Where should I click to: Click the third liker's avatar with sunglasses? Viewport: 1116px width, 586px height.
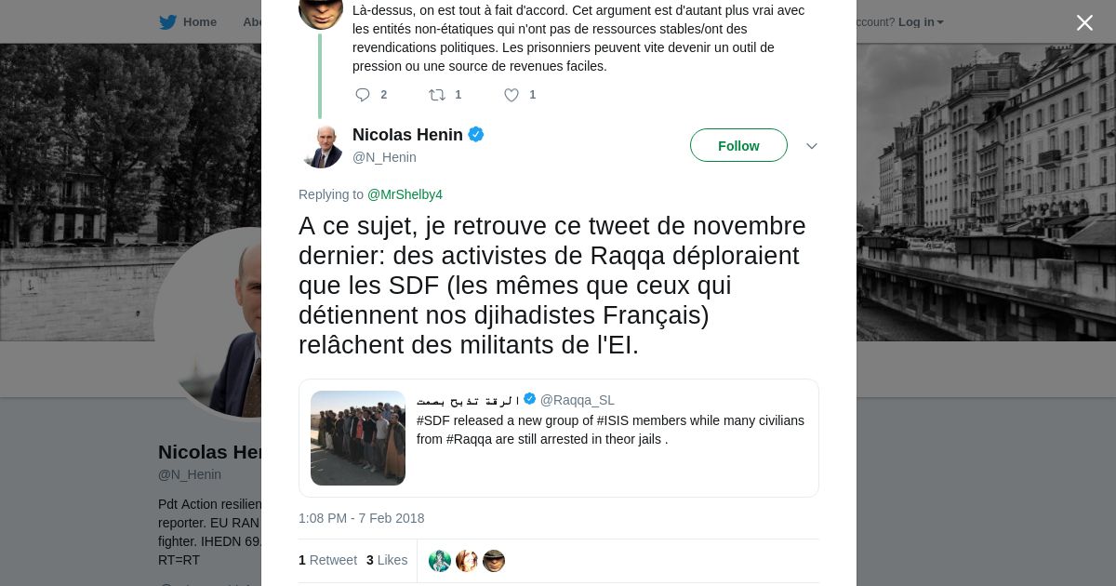click(x=494, y=561)
